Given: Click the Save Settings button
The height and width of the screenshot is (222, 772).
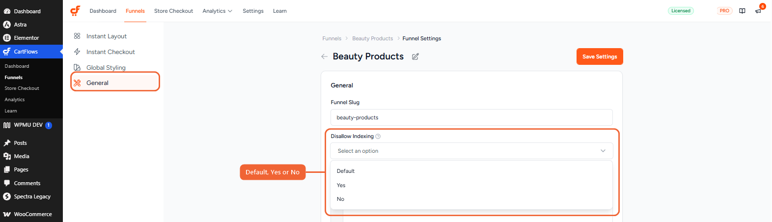Looking at the screenshot, I should pos(600,56).
